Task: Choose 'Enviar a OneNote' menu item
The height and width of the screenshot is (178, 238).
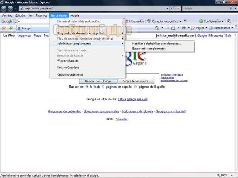Action: point(87,68)
